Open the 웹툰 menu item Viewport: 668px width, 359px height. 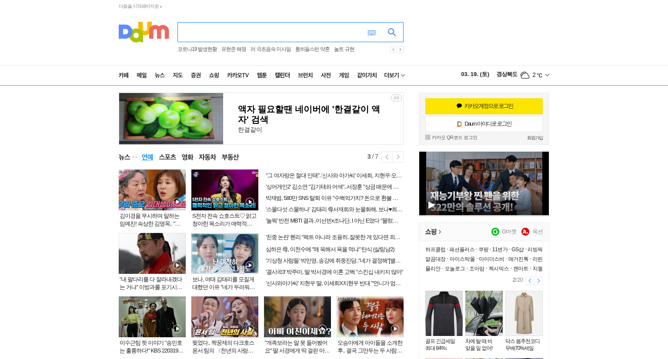pos(262,75)
